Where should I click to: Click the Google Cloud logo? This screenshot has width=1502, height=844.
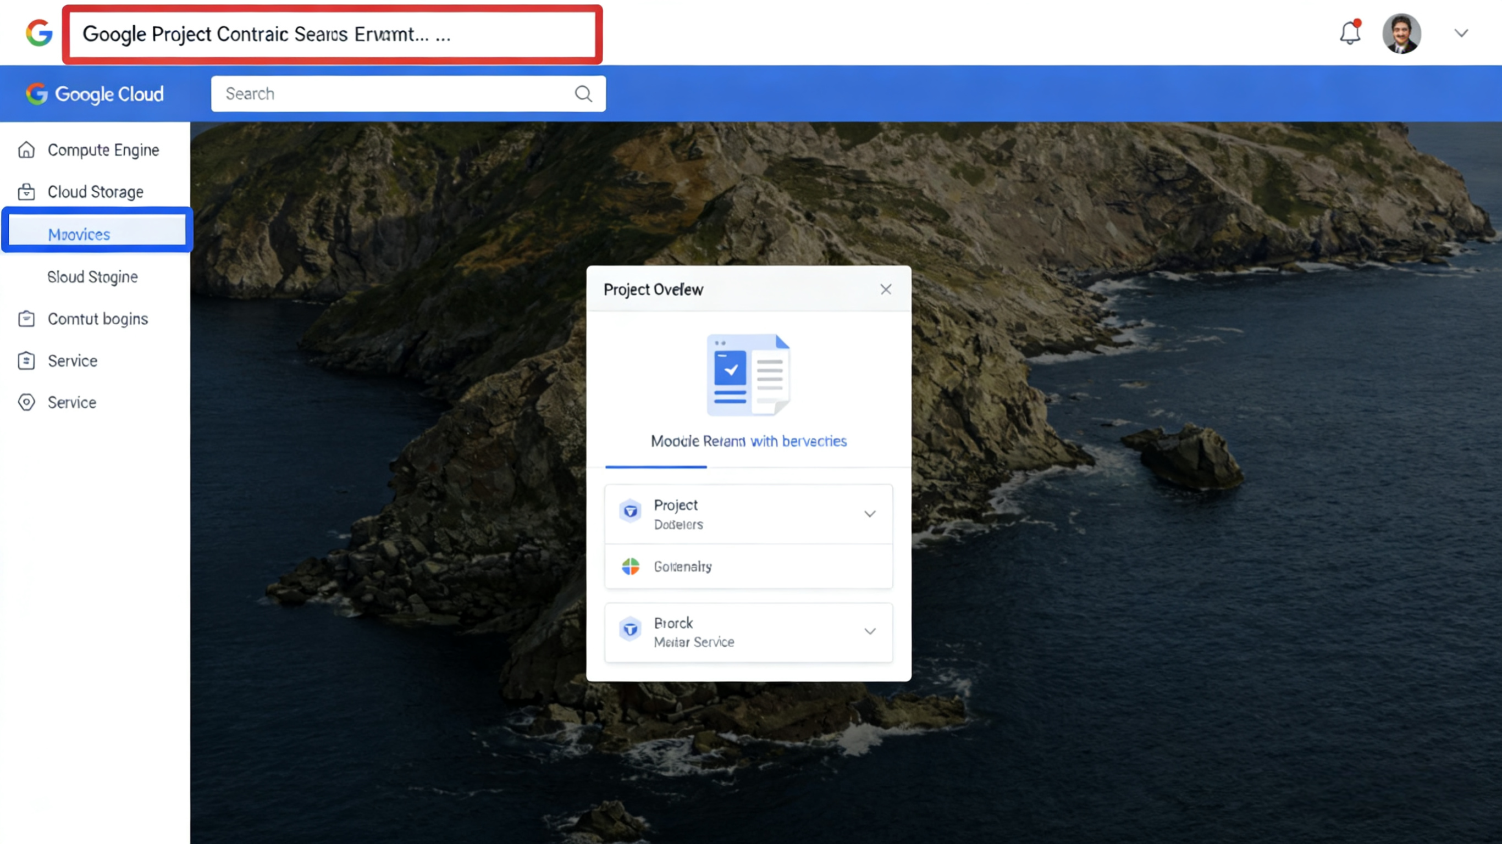(95, 94)
